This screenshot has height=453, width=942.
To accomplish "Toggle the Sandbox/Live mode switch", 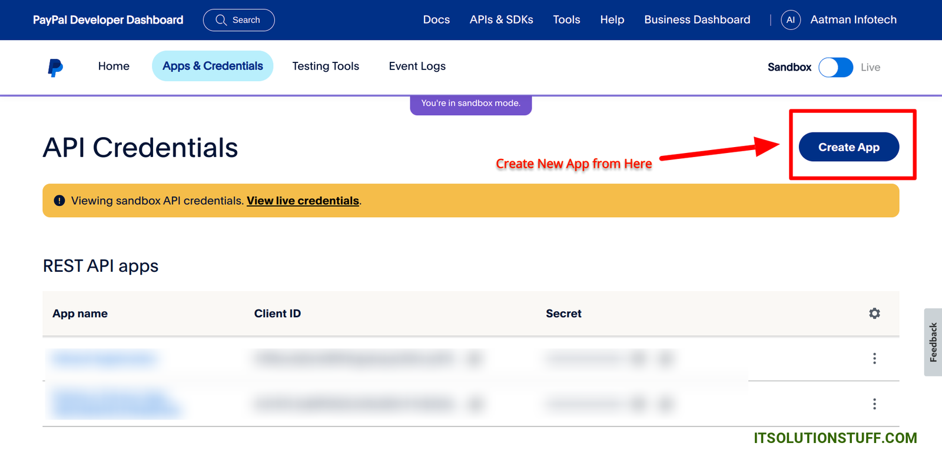I will pos(835,68).
